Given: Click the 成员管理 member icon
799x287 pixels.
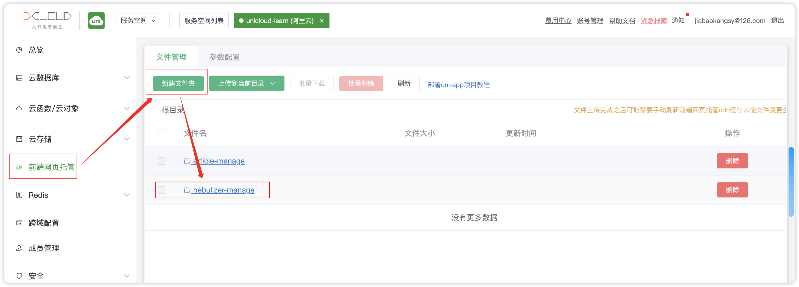Looking at the screenshot, I should (x=19, y=248).
